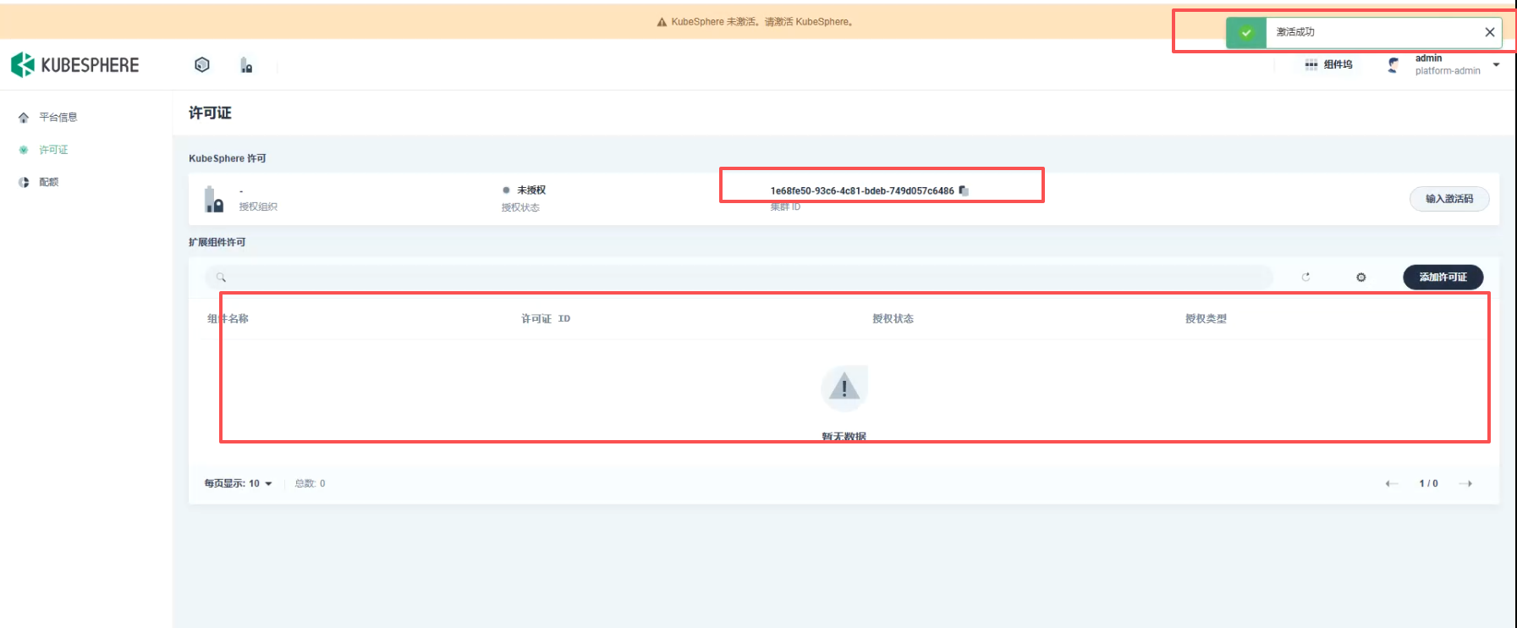Image resolution: width=1517 pixels, height=628 pixels.
Task: Click the 输入激活码 button
Action: pyautogui.click(x=1448, y=199)
